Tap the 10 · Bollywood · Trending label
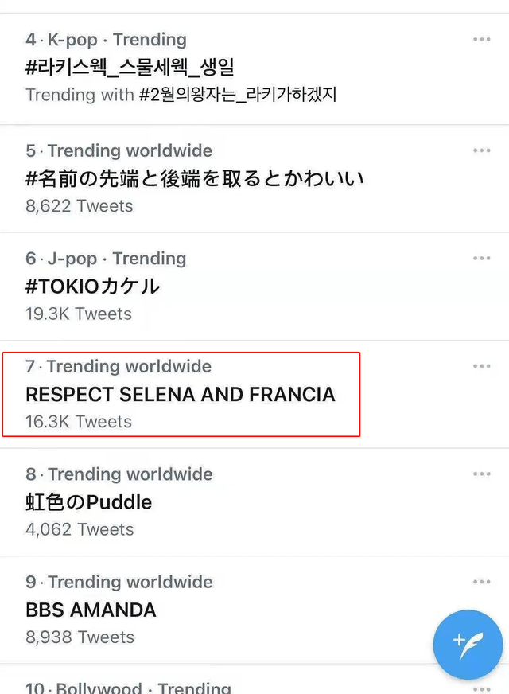The width and height of the screenshot is (509, 694). coord(128,687)
